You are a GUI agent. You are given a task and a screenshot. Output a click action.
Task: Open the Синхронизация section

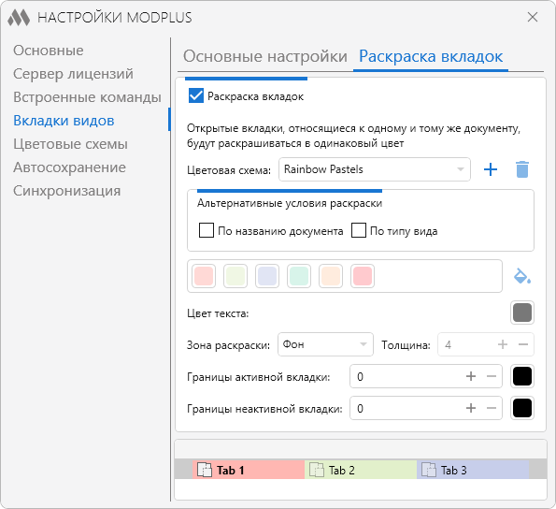click(67, 191)
